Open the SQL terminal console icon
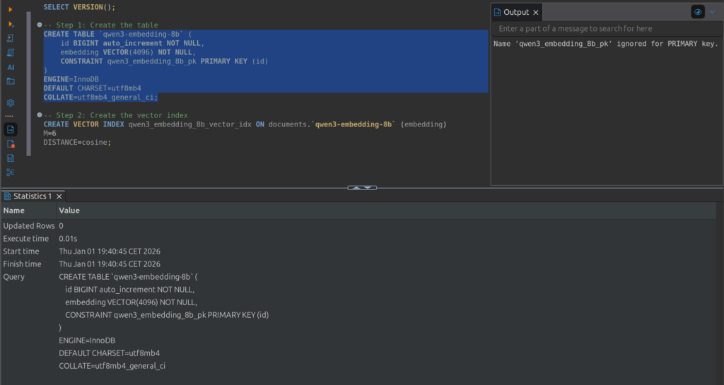The image size is (724, 385). (11, 81)
